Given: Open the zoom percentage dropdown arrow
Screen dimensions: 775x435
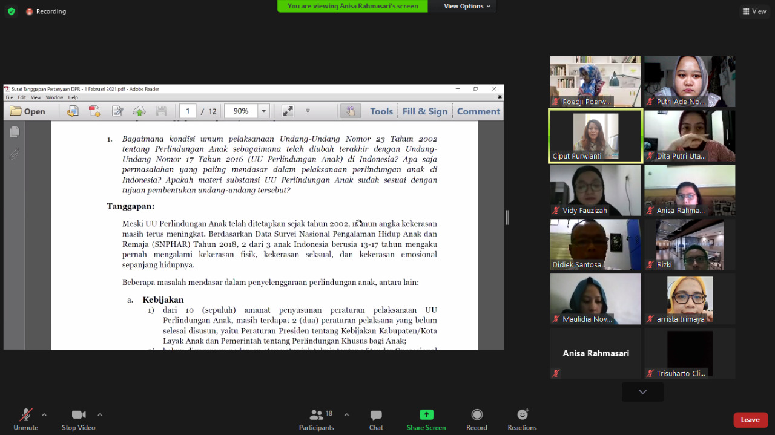Looking at the screenshot, I should click(x=263, y=111).
